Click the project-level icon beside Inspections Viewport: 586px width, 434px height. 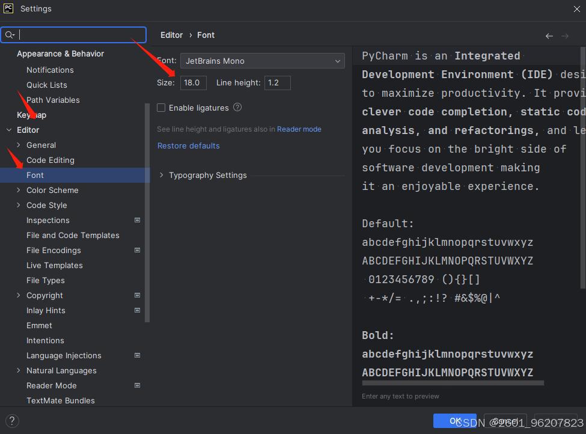137,220
